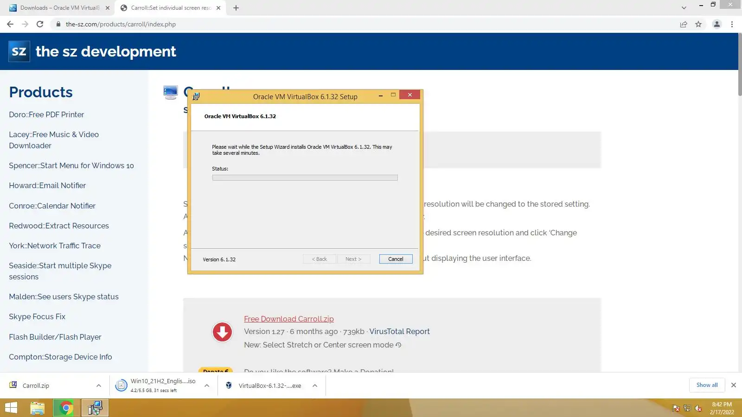Screen dimensions: 742x417
Task: Open York::Network Traffic Trace link
Action: point(55,246)
